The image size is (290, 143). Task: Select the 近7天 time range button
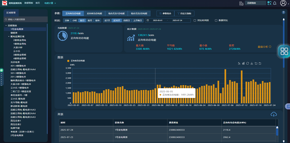[x=107, y=21]
